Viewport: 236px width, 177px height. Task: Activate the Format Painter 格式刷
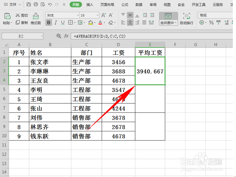(36, 19)
